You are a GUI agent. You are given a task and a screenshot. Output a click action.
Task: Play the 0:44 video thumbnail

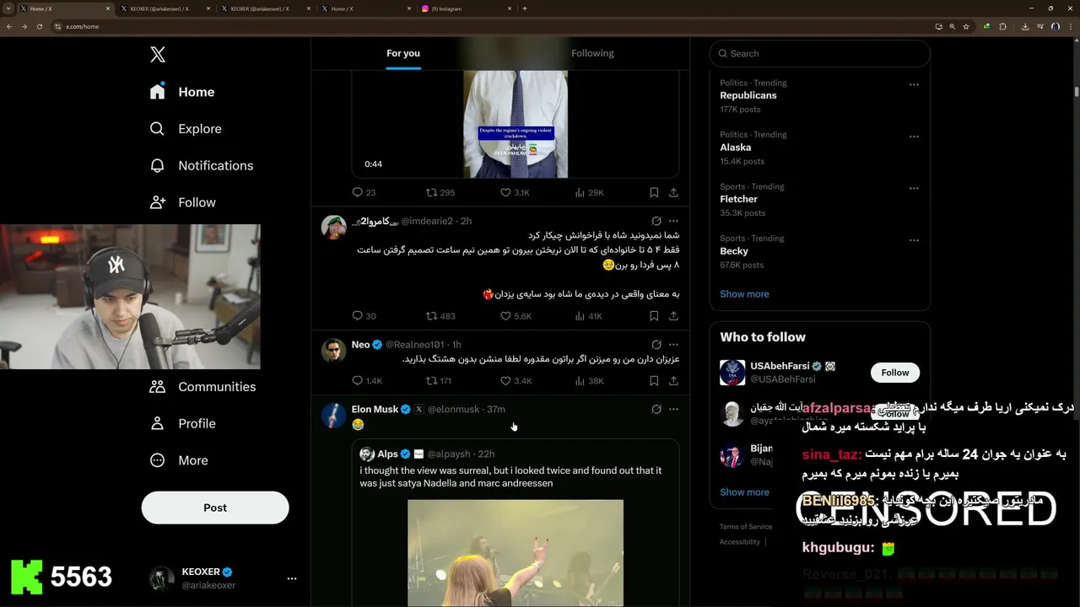click(x=516, y=124)
